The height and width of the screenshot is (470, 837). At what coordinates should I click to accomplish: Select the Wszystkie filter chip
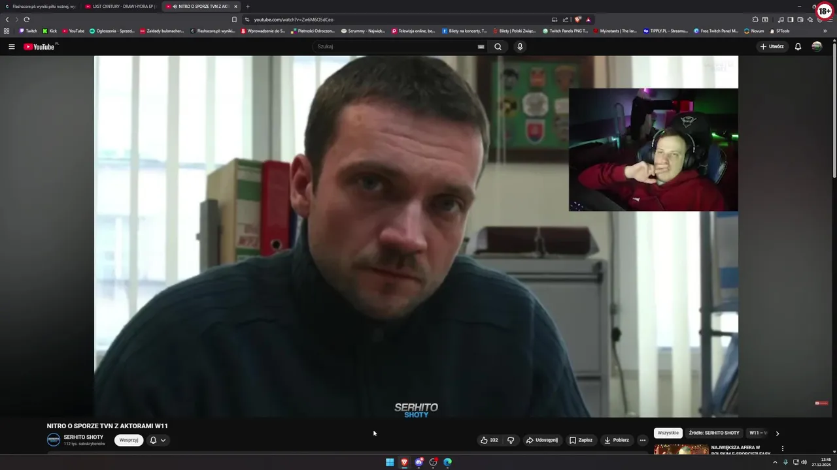668,433
